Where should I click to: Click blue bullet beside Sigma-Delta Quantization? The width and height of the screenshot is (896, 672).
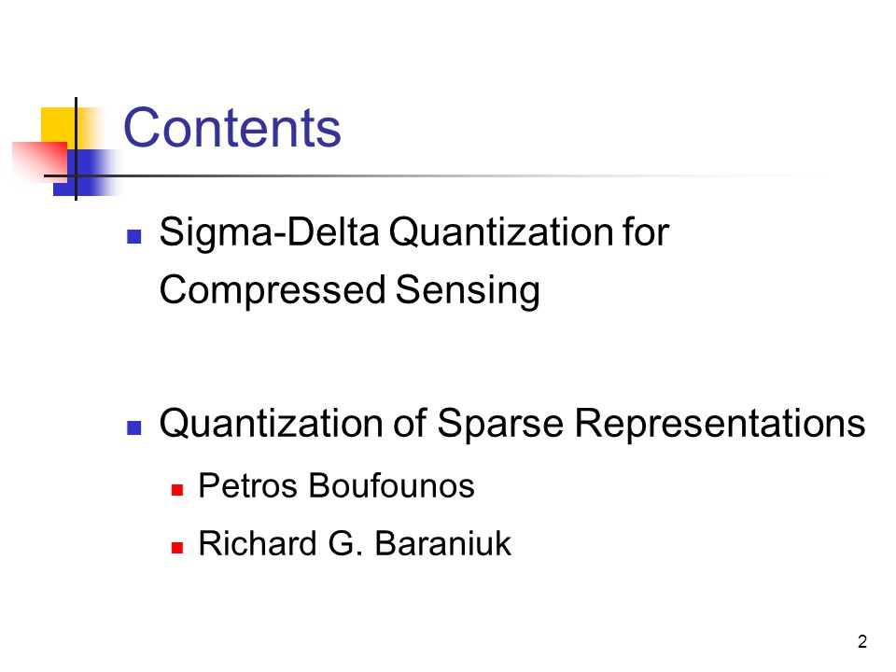tap(134, 236)
